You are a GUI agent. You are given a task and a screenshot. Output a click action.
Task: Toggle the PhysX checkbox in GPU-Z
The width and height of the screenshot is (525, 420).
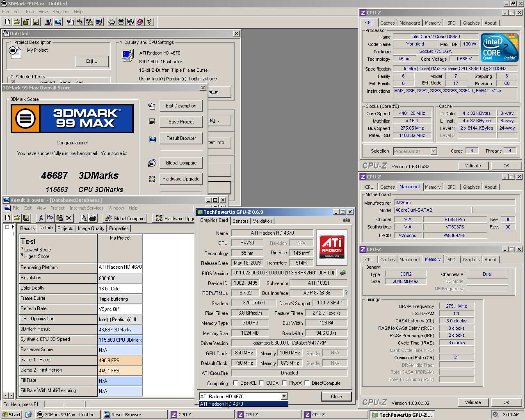[284, 383]
